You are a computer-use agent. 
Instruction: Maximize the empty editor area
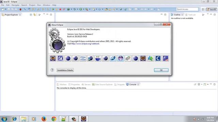[165, 15]
